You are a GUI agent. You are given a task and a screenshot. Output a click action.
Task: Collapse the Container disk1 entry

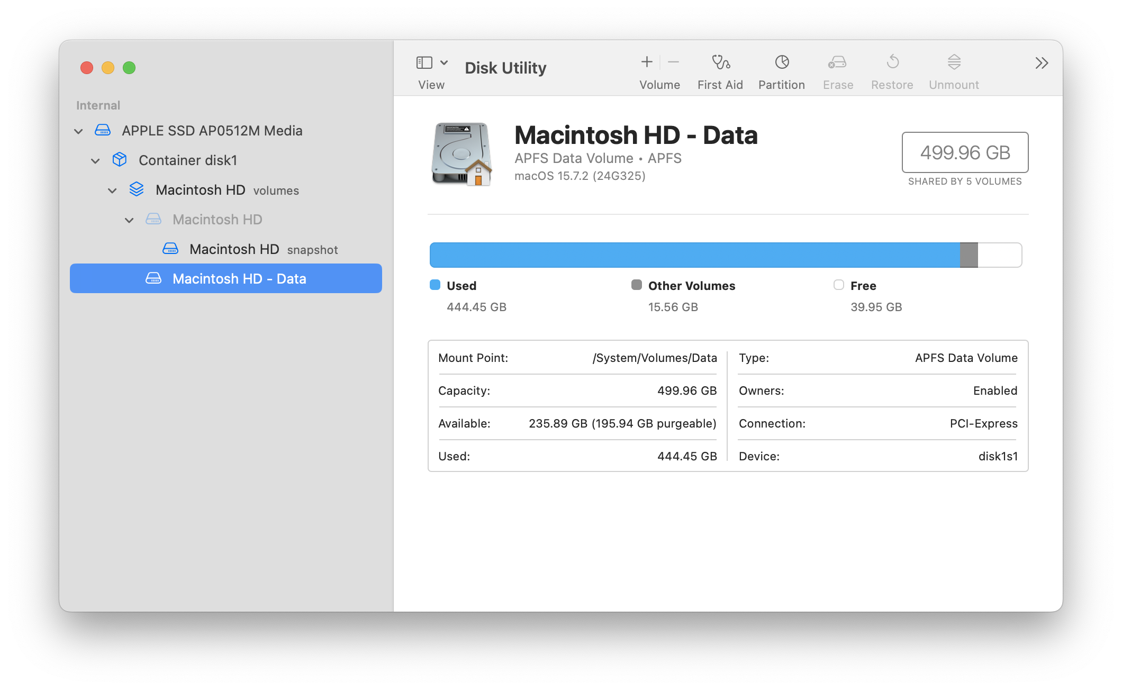[95, 161]
